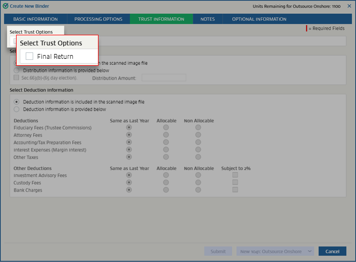Mark Investment Advisory Fees Subject to 2%
Image resolution: width=356 pixels, height=262 pixels.
pyautogui.click(x=235, y=175)
